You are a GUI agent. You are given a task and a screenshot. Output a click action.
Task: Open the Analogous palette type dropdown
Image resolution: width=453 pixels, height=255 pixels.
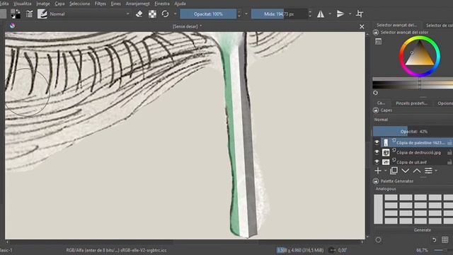coord(413,189)
